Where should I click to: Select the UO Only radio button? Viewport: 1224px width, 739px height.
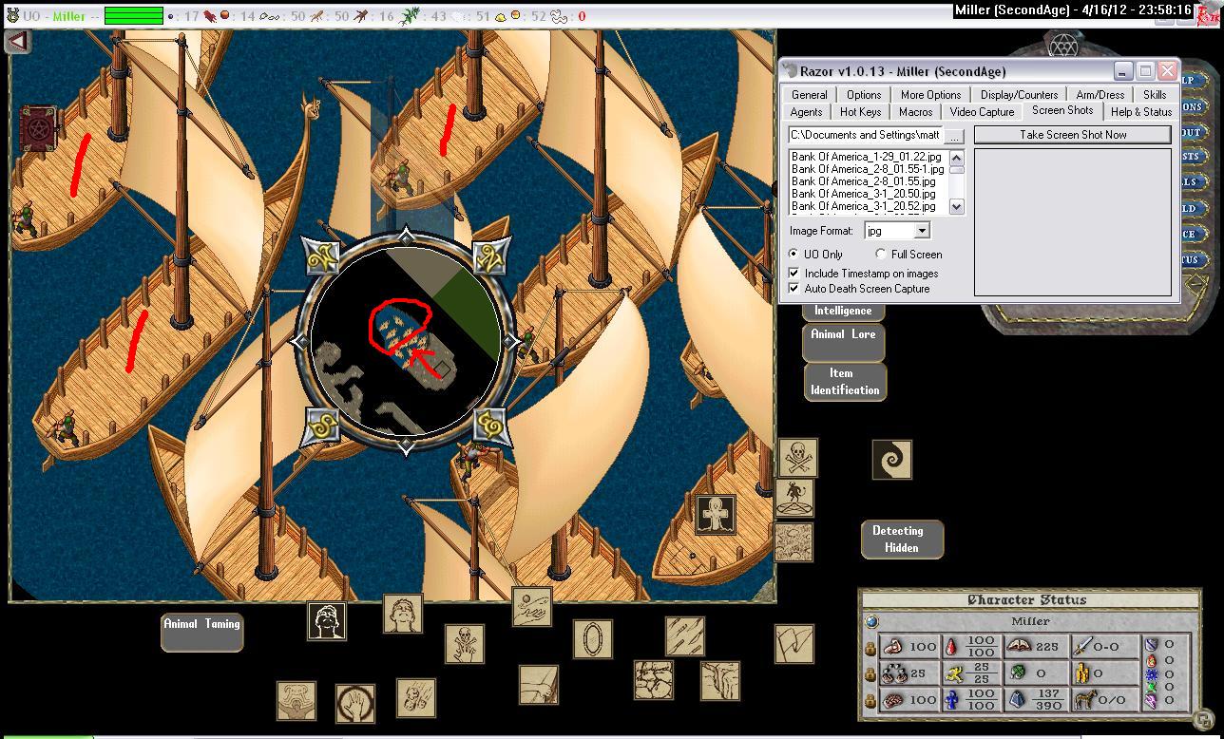[x=794, y=255]
